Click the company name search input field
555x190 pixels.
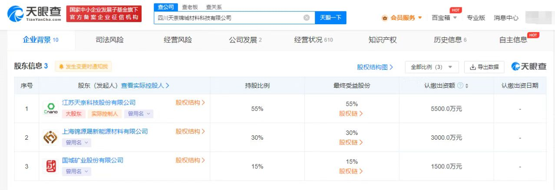point(228,18)
